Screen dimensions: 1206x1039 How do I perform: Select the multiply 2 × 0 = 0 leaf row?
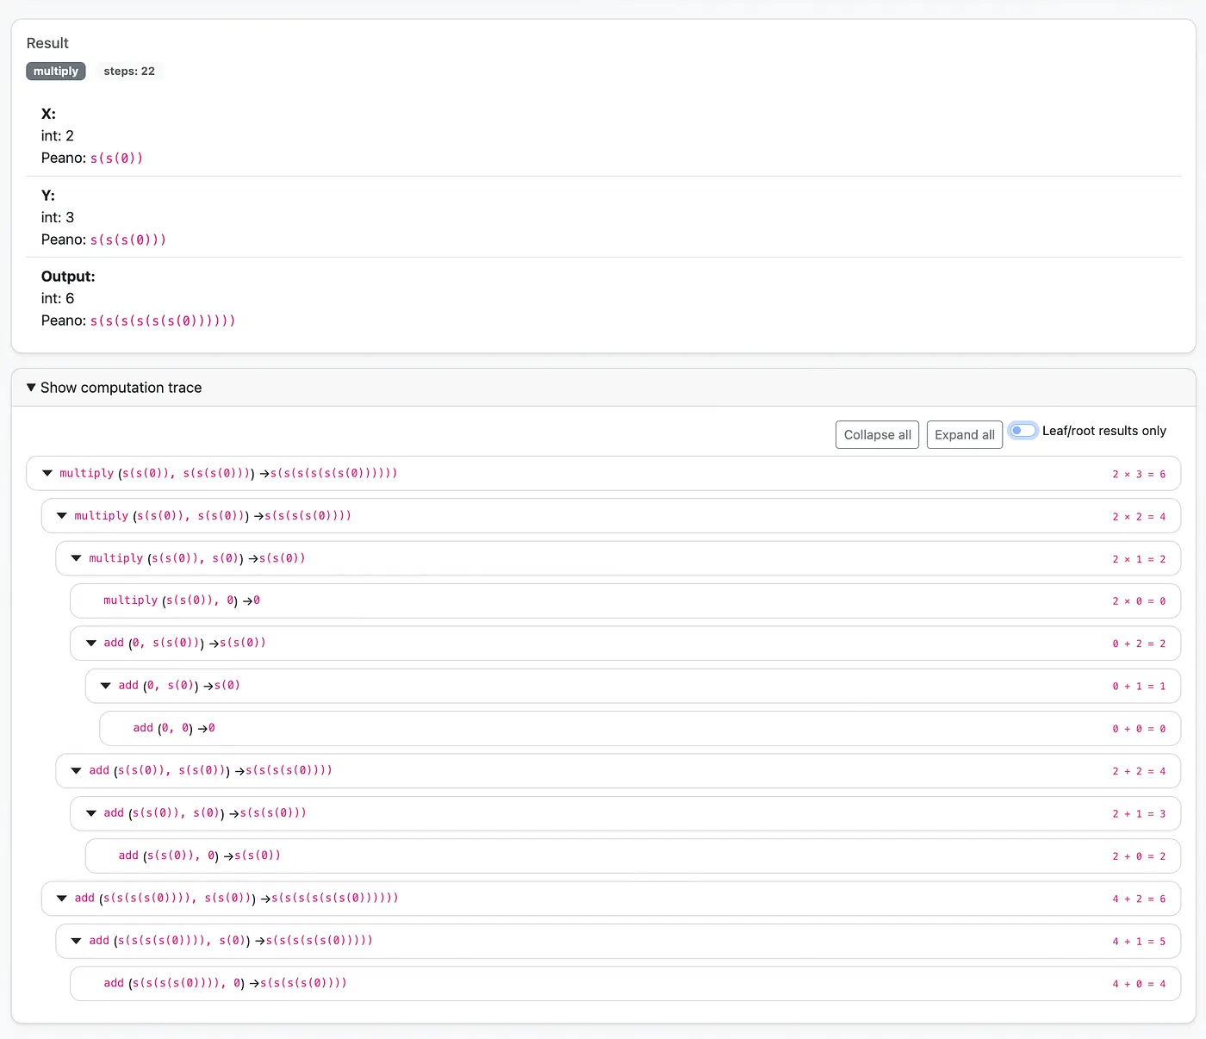[x=625, y=600]
